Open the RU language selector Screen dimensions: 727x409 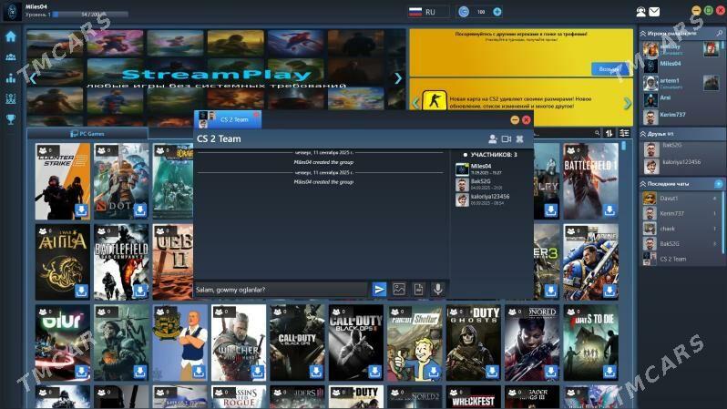(429, 12)
